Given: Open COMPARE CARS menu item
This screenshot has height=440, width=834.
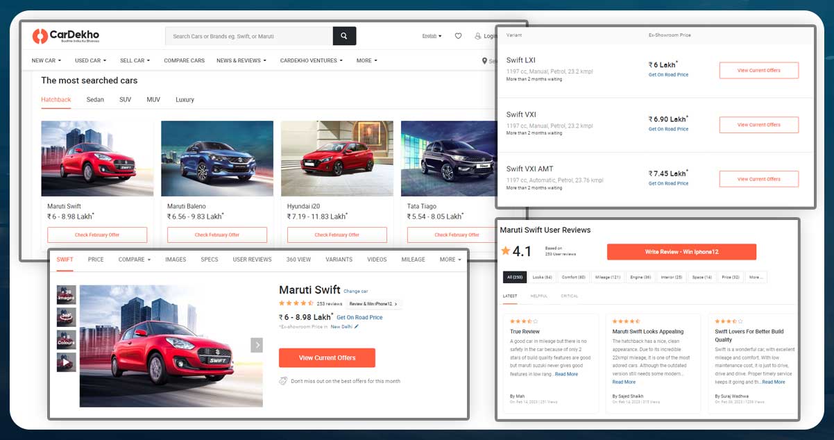Looking at the screenshot, I should (x=184, y=61).
